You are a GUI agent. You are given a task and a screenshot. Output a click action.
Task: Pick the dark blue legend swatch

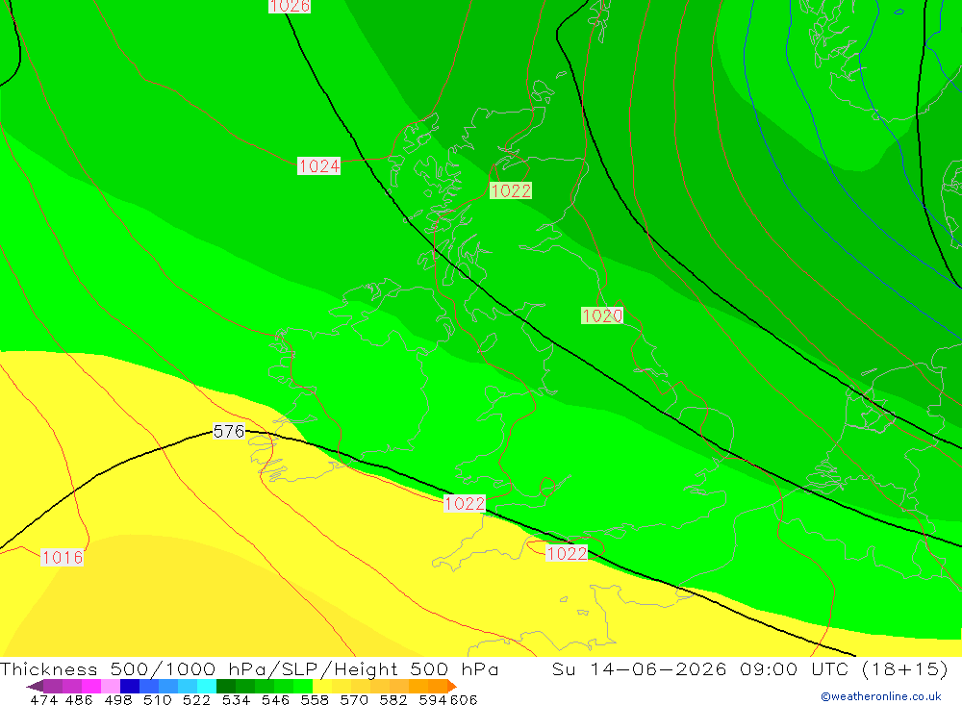130,686
